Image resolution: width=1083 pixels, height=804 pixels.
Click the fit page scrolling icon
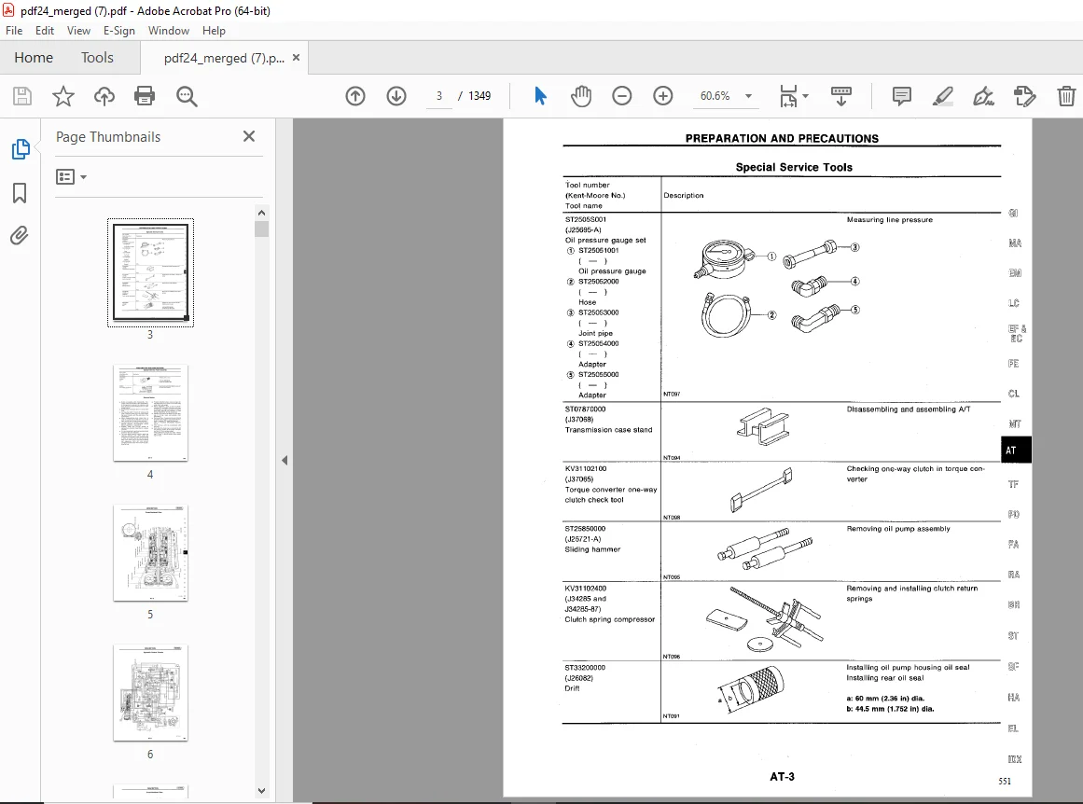(789, 96)
